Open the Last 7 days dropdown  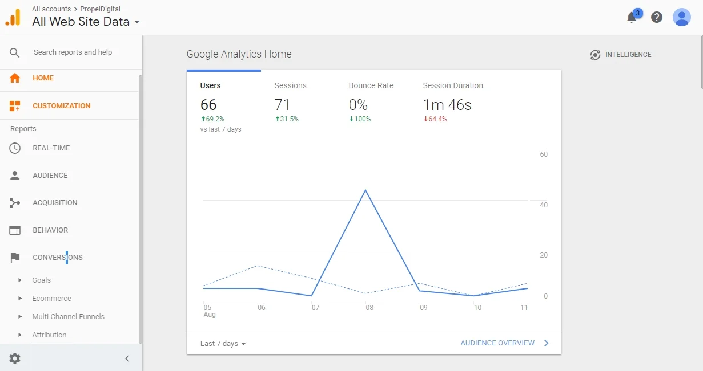click(x=223, y=344)
